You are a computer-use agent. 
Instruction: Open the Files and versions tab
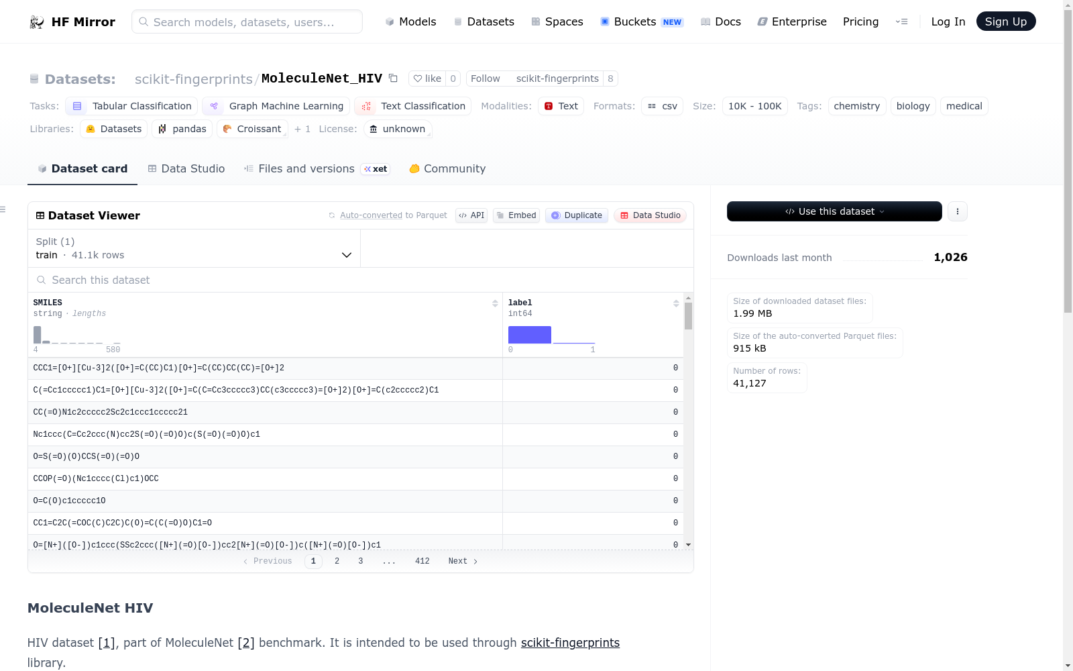(x=317, y=169)
